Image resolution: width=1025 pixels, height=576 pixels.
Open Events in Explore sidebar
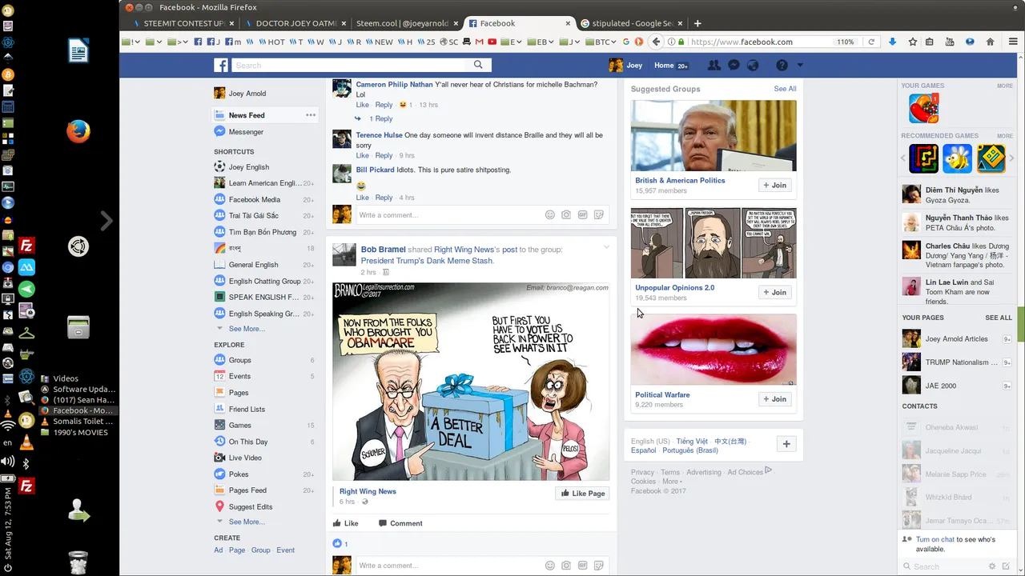click(239, 376)
